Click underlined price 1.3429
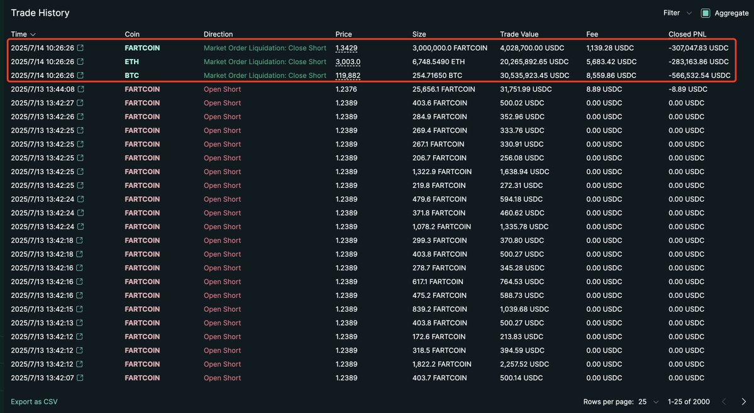 (x=347, y=48)
